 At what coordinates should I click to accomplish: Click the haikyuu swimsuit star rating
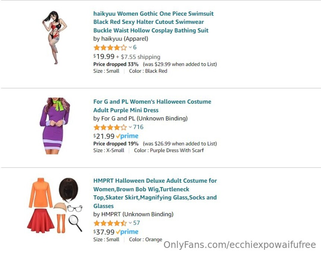click(110, 48)
